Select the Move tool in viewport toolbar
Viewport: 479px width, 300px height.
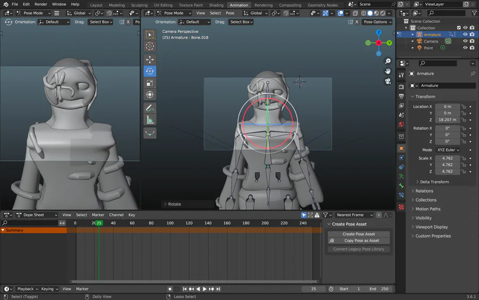[150, 60]
